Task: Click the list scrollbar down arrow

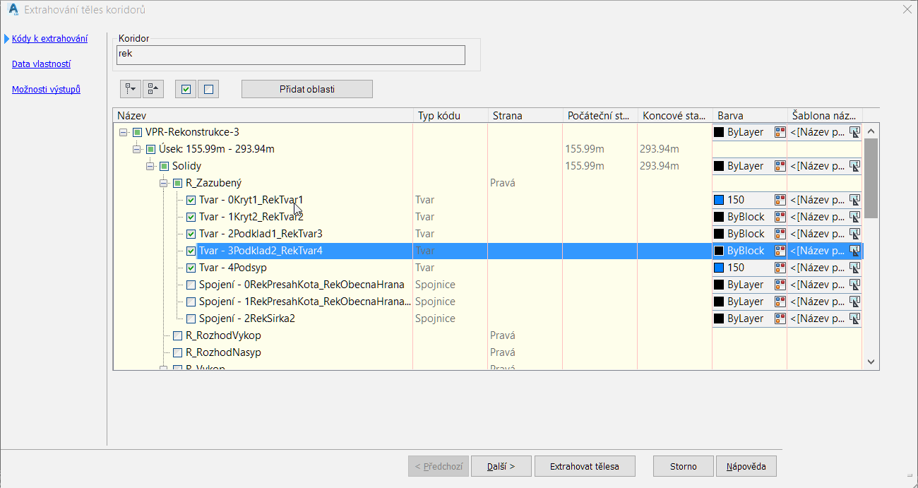Action: [x=871, y=362]
